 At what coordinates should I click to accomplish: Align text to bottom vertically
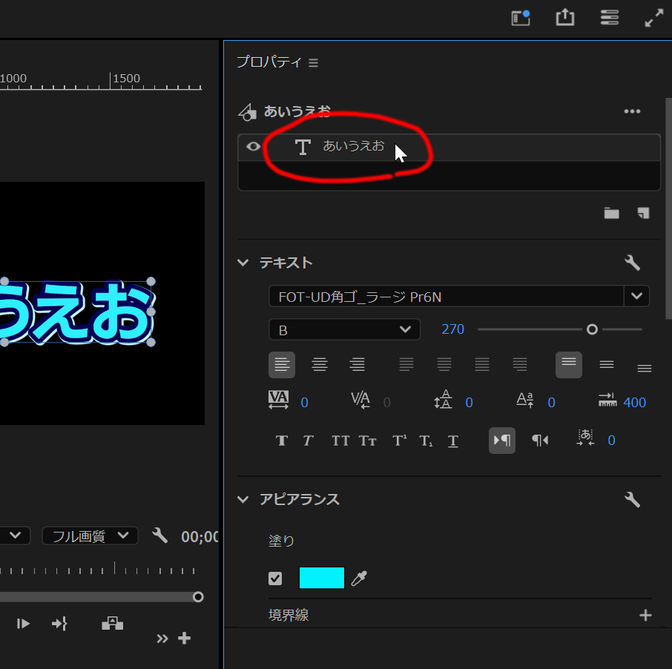point(644,368)
